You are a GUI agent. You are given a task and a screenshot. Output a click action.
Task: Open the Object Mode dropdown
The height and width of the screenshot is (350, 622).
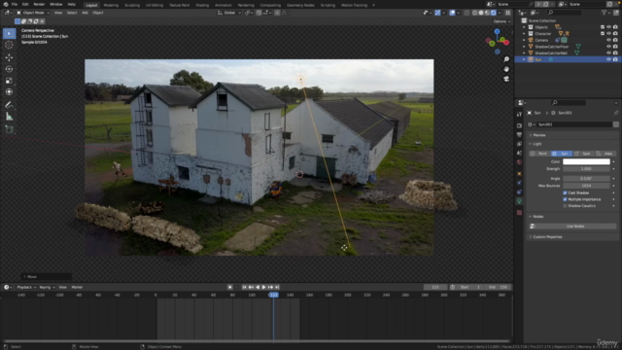coord(33,13)
